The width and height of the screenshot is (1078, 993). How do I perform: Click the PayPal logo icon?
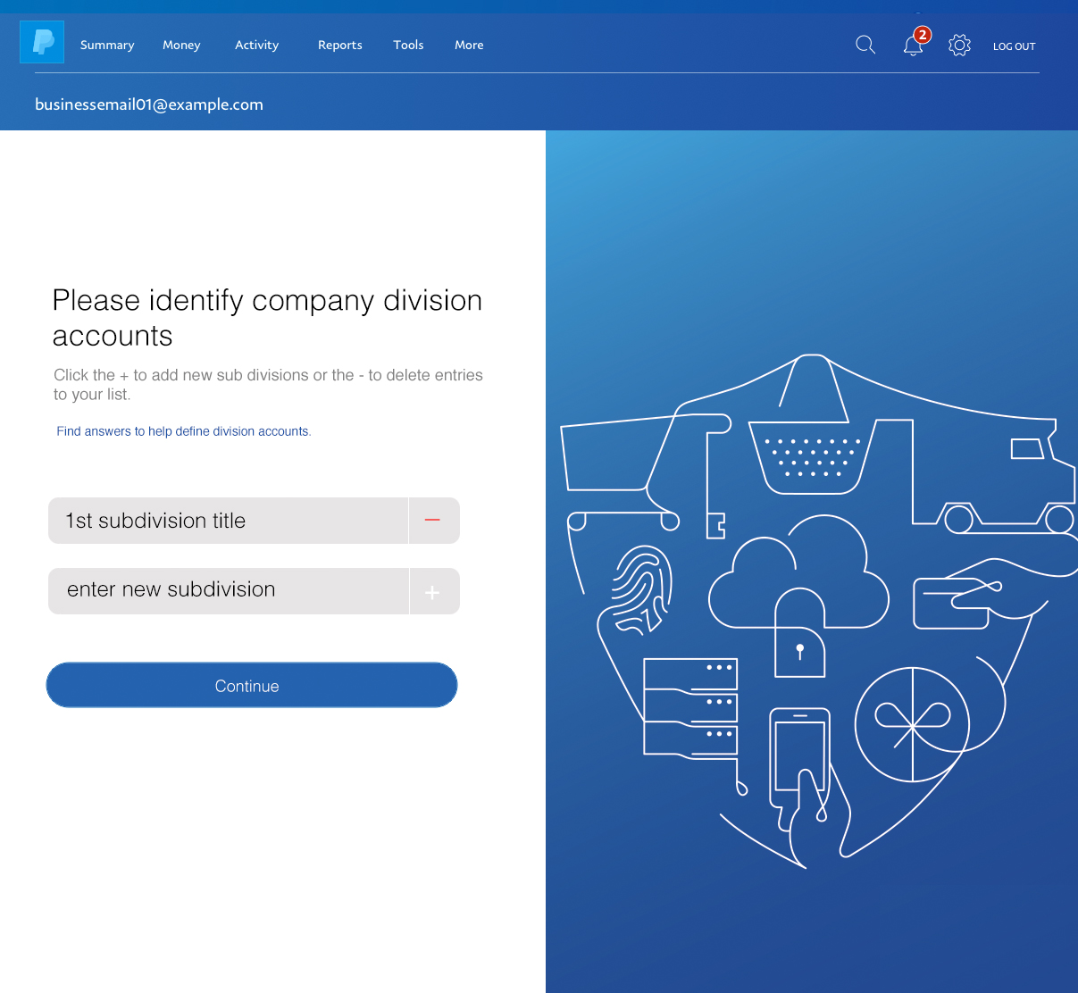pyautogui.click(x=42, y=42)
